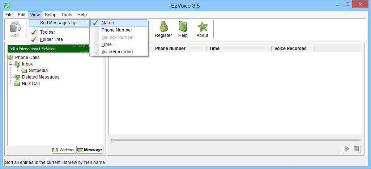This screenshot has height=169, width=371.
Task: Open the Tools menu
Action: 67,15
